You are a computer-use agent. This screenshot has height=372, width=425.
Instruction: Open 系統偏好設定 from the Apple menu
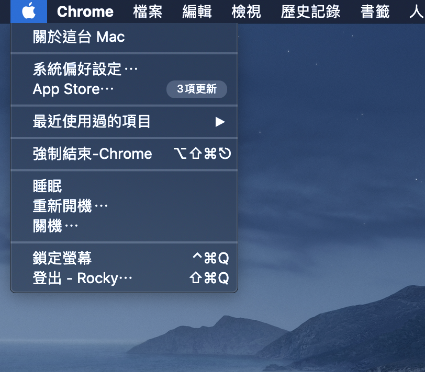point(85,69)
